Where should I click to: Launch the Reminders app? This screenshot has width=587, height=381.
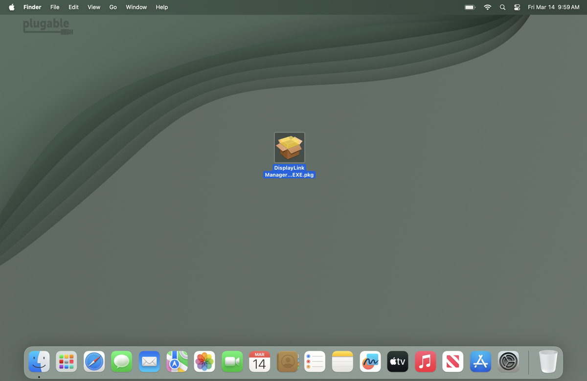[315, 361]
